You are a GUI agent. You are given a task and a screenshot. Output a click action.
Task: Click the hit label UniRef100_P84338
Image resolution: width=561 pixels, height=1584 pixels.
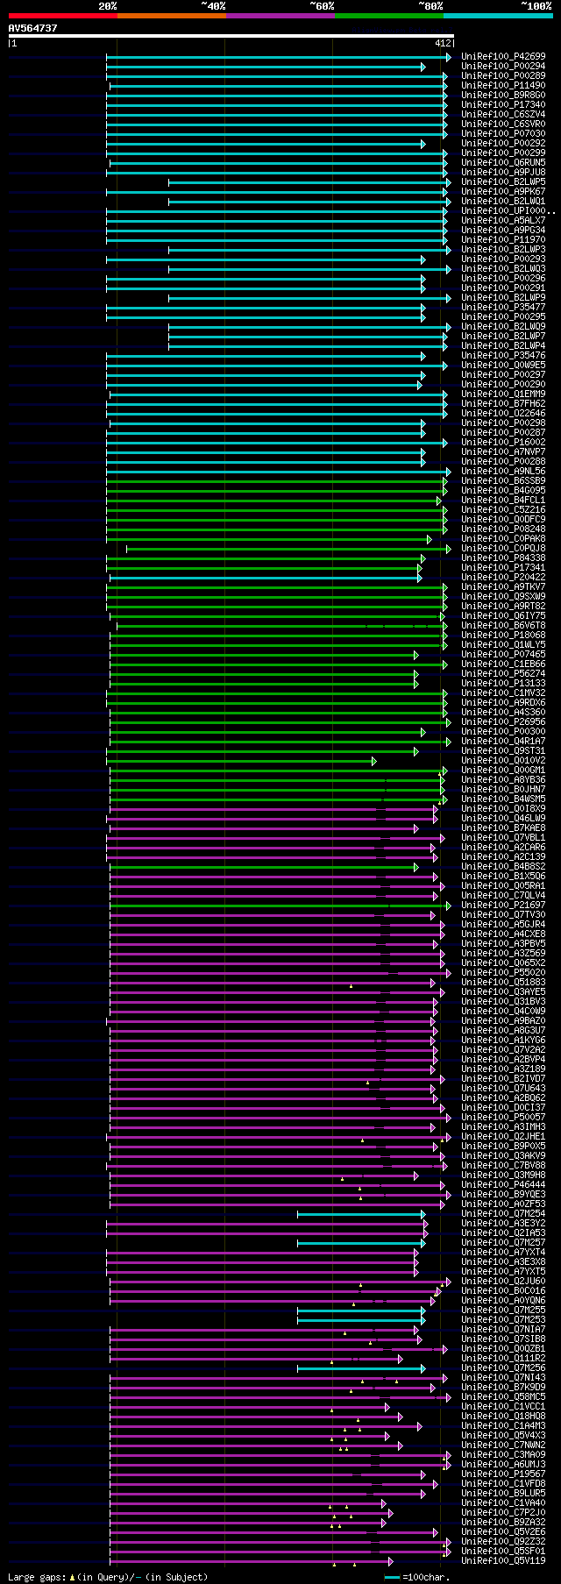coord(503,558)
